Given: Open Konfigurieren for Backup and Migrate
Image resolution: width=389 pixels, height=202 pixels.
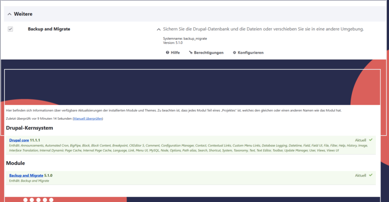Looking at the screenshot, I should click(250, 53).
